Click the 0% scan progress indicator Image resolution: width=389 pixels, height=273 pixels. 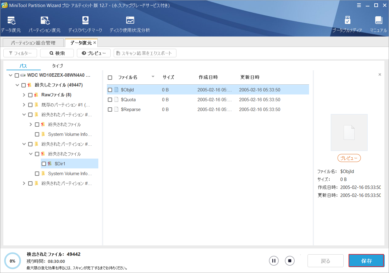pos(13,260)
